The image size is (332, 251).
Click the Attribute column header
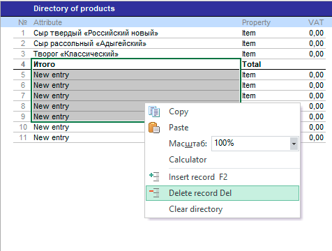pyautogui.click(x=47, y=22)
